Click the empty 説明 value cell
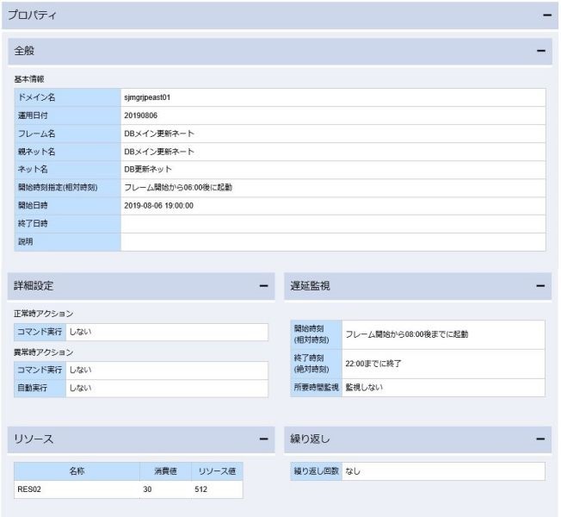Viewport: 561px width, 517px height. 333,242
